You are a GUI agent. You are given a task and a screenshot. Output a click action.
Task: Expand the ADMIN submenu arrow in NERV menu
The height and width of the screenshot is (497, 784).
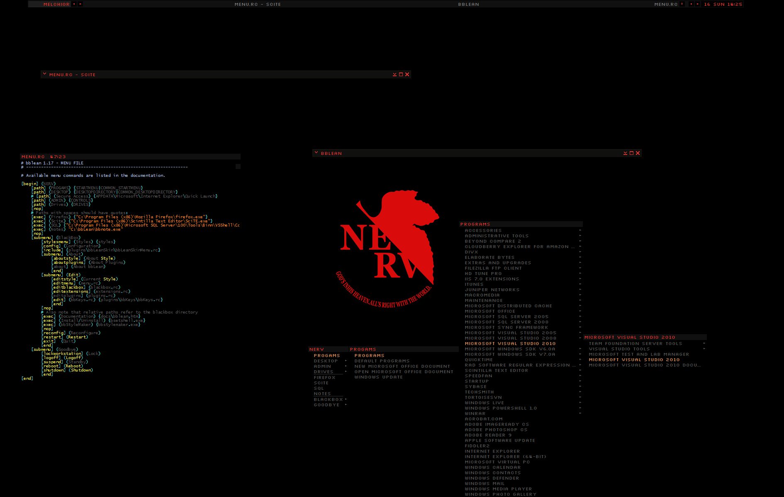tap(346, 366)
